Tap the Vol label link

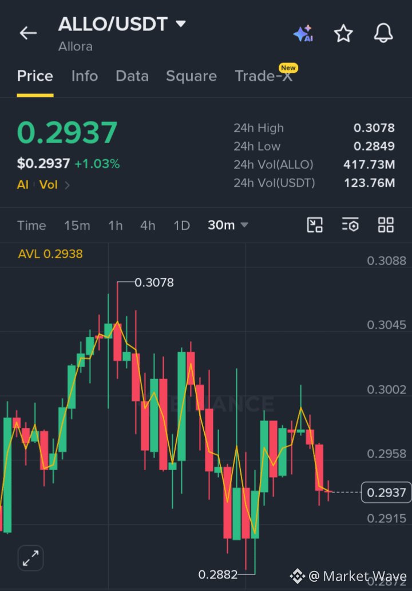coord(49,184)
